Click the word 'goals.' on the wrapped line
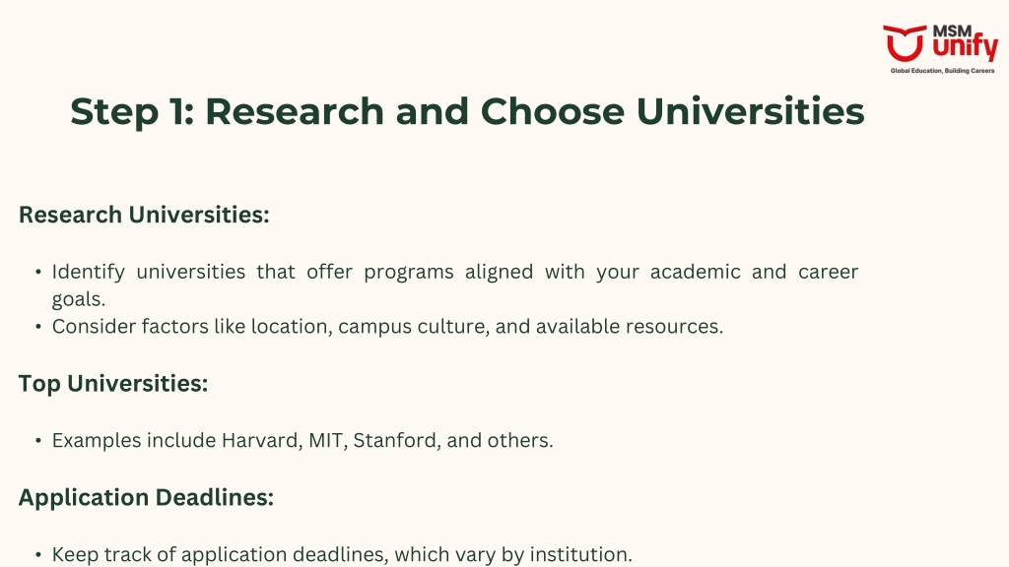Viewport: 1009px width, 567px height. [79, 299]
